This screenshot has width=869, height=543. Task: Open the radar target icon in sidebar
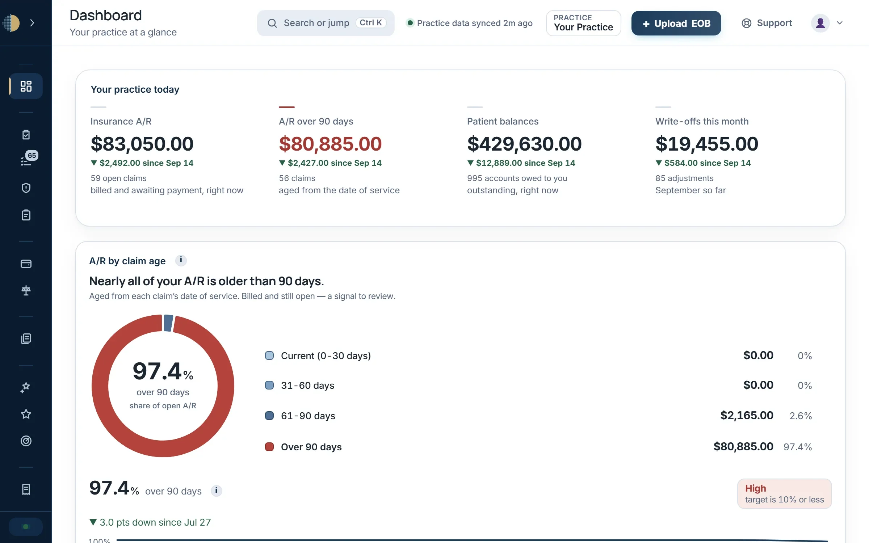click(26, 441)
